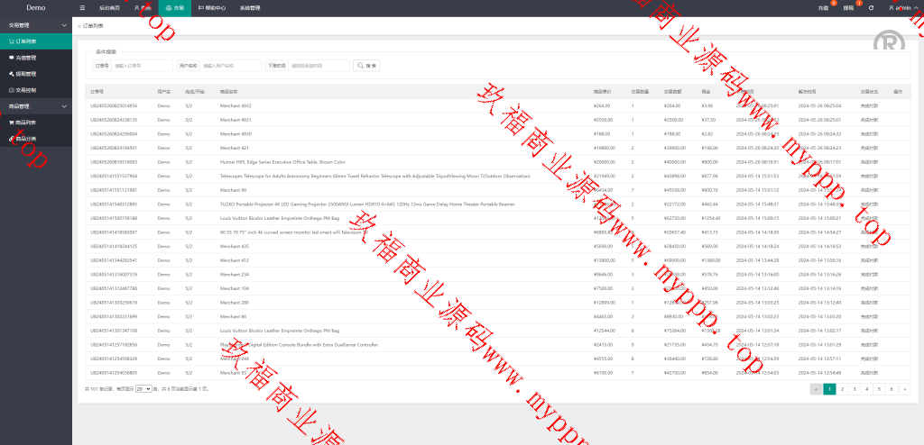Image resolution: width=924 pixels, height=445 pixels.
Task: Click the next page arrow in pagination
Action: pos(904,389)
